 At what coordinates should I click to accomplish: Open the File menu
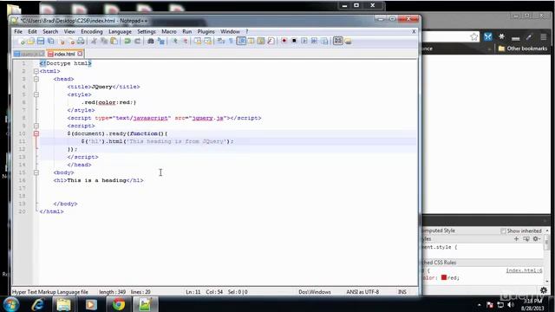coord(18,31)
